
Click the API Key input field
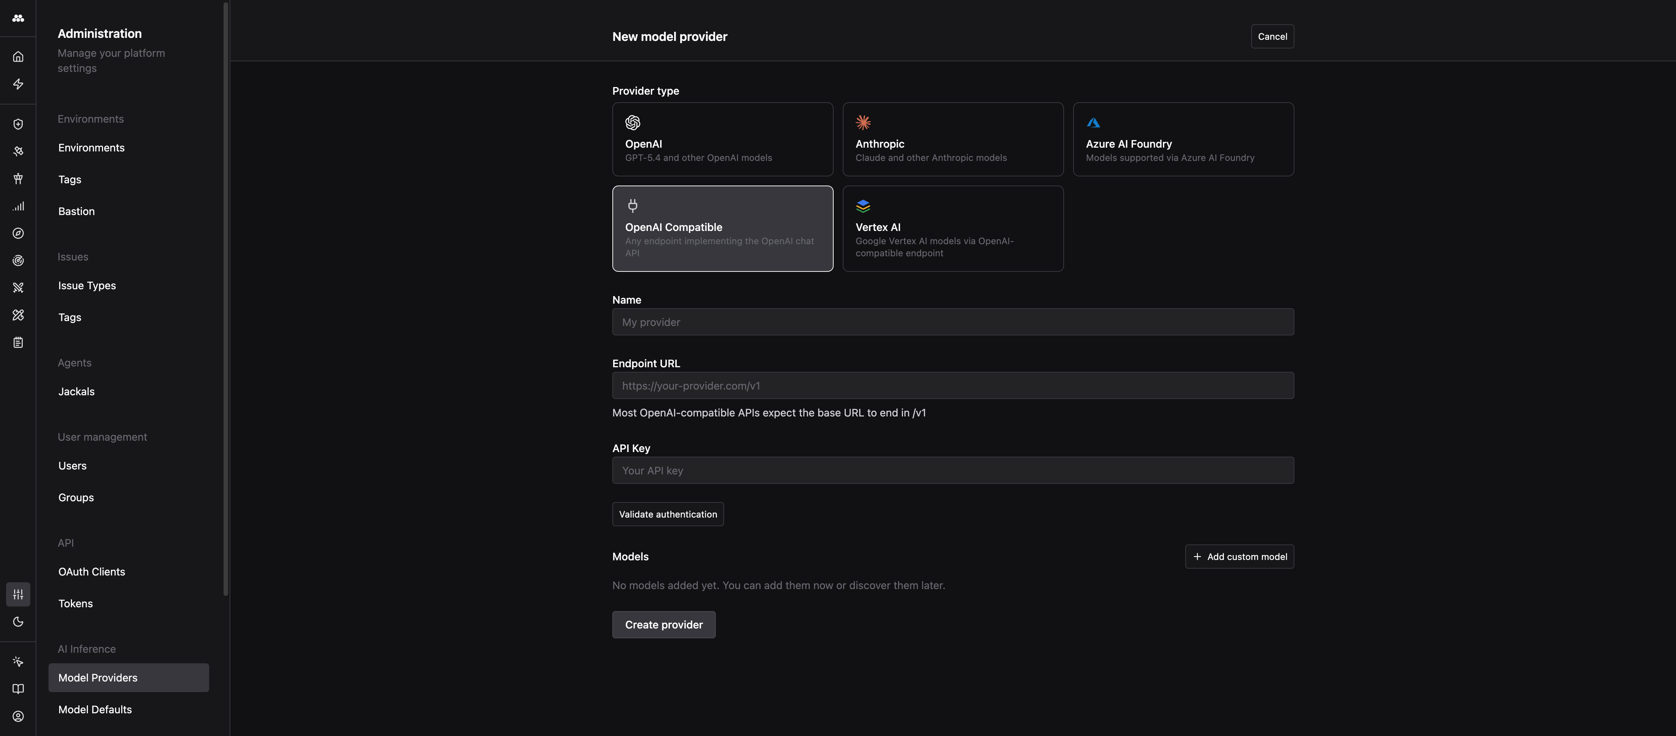pyautogui.click(x=952, y=470)
